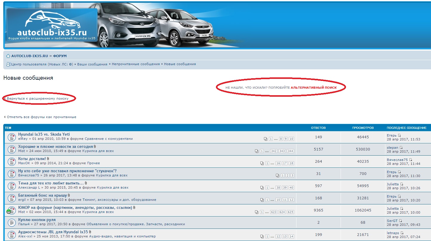Open topic Ну кто себе уже поставил приложение "стукачок"?

coord(67,171)
